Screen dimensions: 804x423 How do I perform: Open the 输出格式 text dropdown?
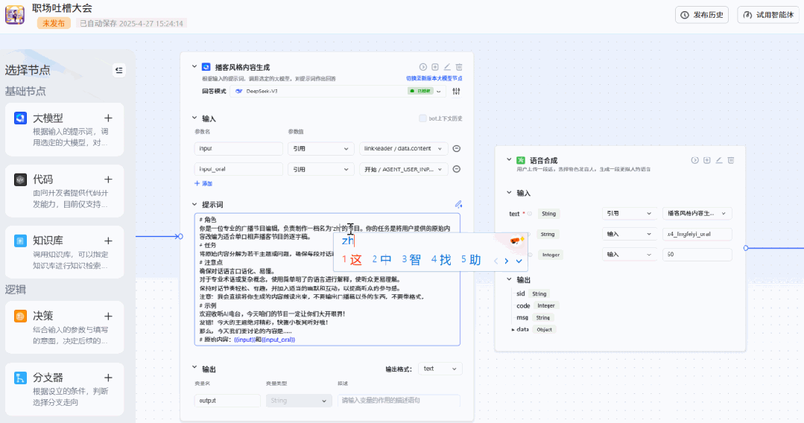pos(440,369)
